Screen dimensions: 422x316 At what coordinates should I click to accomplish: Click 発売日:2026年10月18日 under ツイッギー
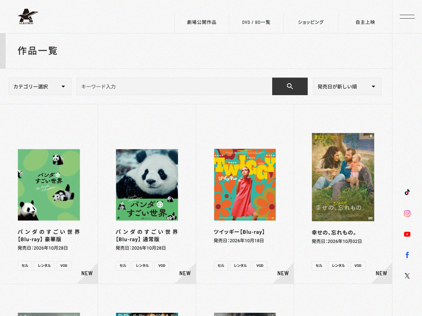[x=239, y=241]
